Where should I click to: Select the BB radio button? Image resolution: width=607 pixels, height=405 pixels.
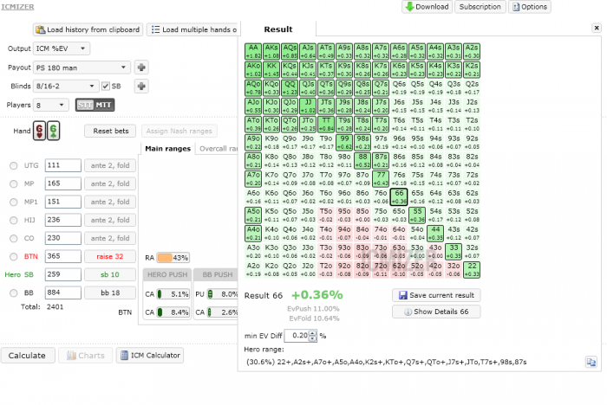pyautogui.click(x=14, y=292)
